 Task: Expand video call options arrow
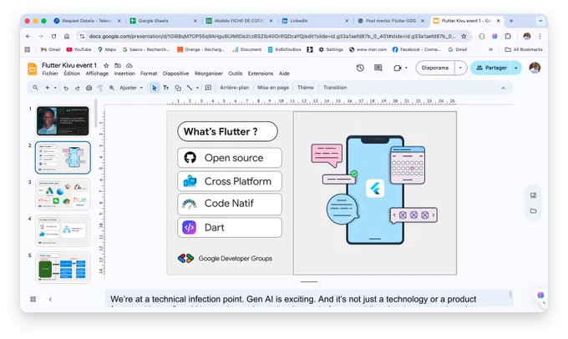point(406,68)
